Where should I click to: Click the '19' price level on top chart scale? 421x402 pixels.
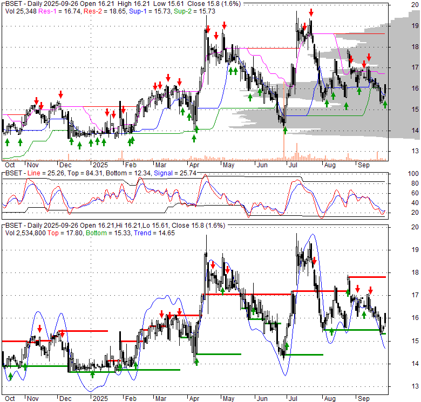click(415, 26)
